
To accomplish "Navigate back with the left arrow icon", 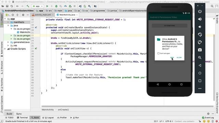I will pos(17,6).
